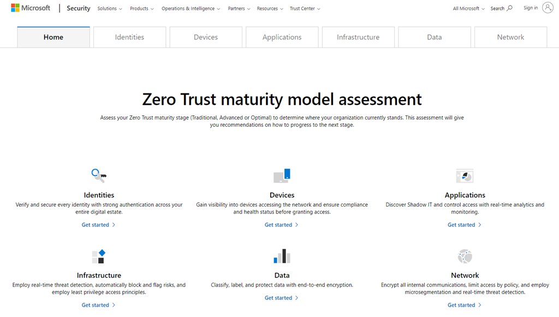This screenshot has width=559, height=317.
Task: Open the Operations & Intelligence dropdown
Action: click(x=191, y=9)
